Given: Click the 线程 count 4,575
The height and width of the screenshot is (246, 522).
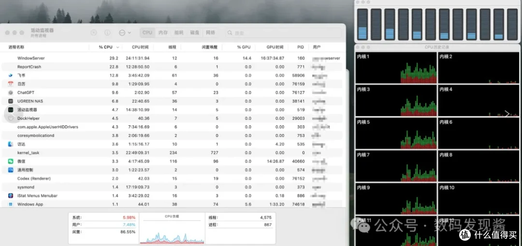Looking at the screenshot, I should (266, 218).
